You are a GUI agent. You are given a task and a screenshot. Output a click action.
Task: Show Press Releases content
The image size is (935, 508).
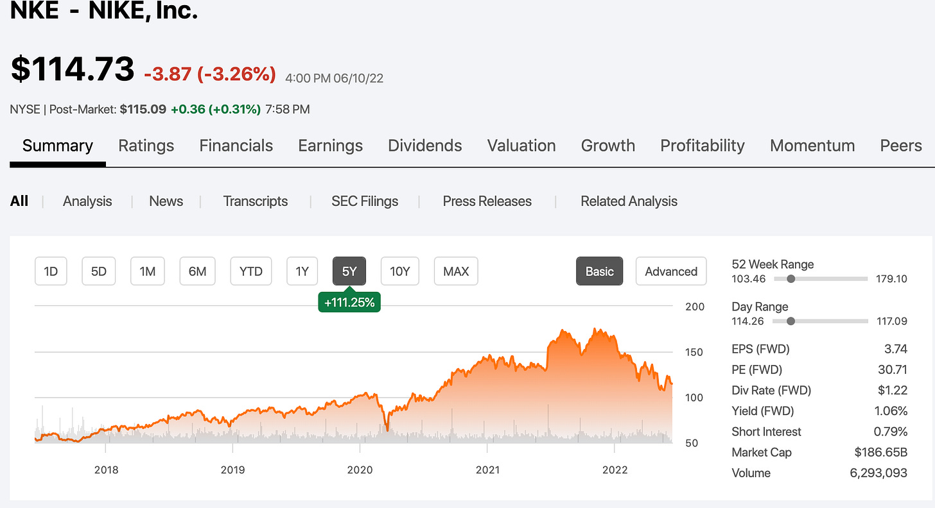(487, 201)
